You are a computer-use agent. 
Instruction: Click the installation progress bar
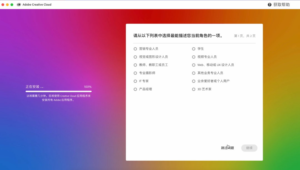click(58, 91)
